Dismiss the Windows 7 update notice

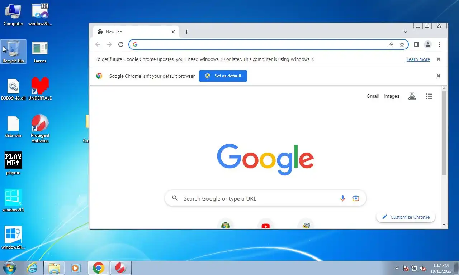438,59
